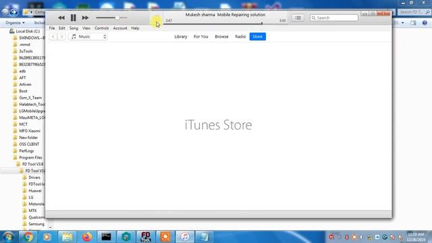Switch to the Browse tab

click(x=221, y=36)
